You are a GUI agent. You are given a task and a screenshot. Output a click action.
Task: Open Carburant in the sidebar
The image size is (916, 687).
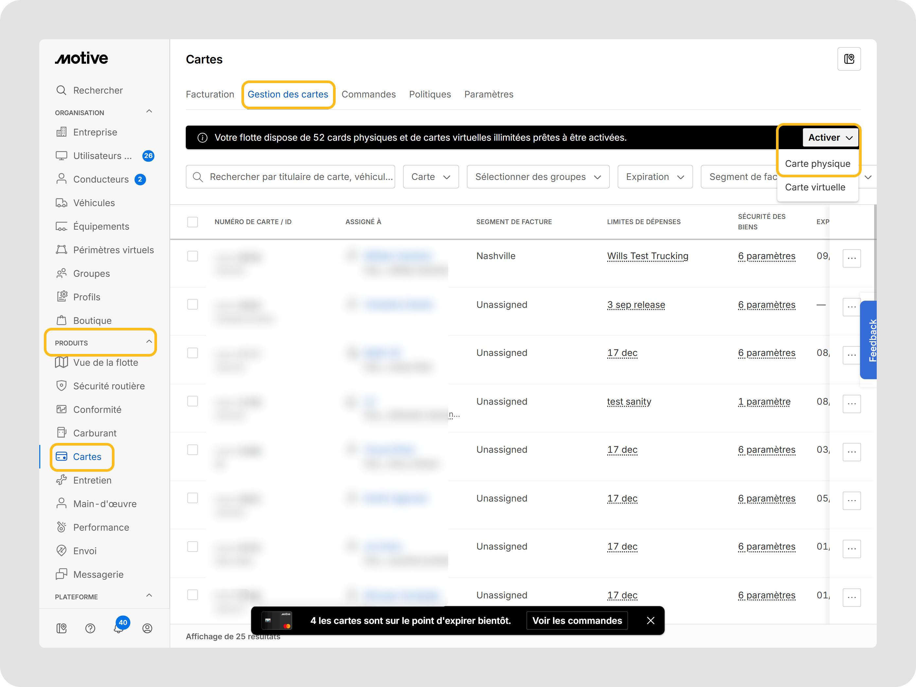[86, 433]
